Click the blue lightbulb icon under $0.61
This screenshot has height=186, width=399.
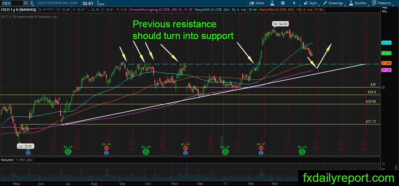[x=185, y=153]
